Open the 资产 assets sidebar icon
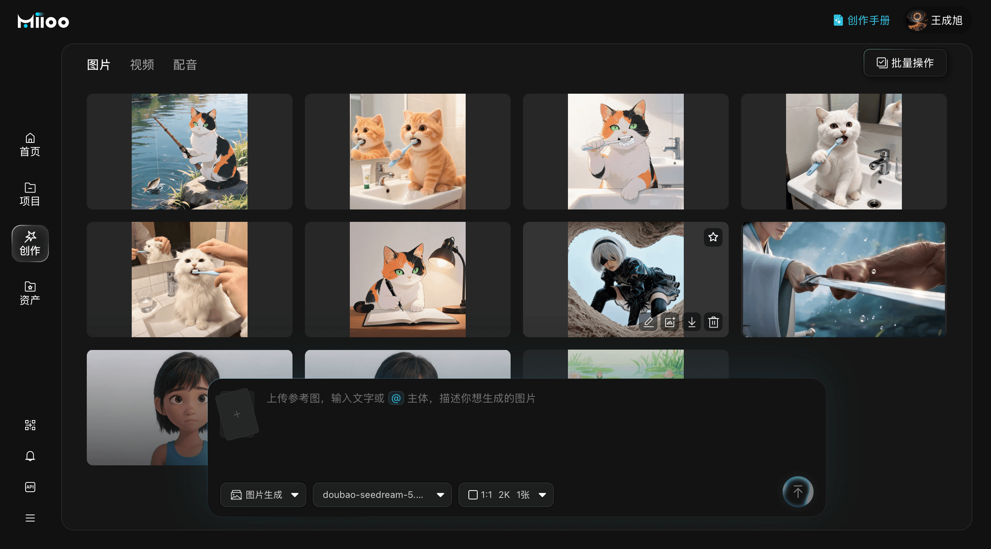This screenshot has height=549, width=991. [x=30, y=293]
